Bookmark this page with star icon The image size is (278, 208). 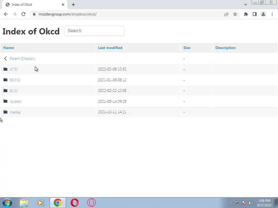coord(235,14)
